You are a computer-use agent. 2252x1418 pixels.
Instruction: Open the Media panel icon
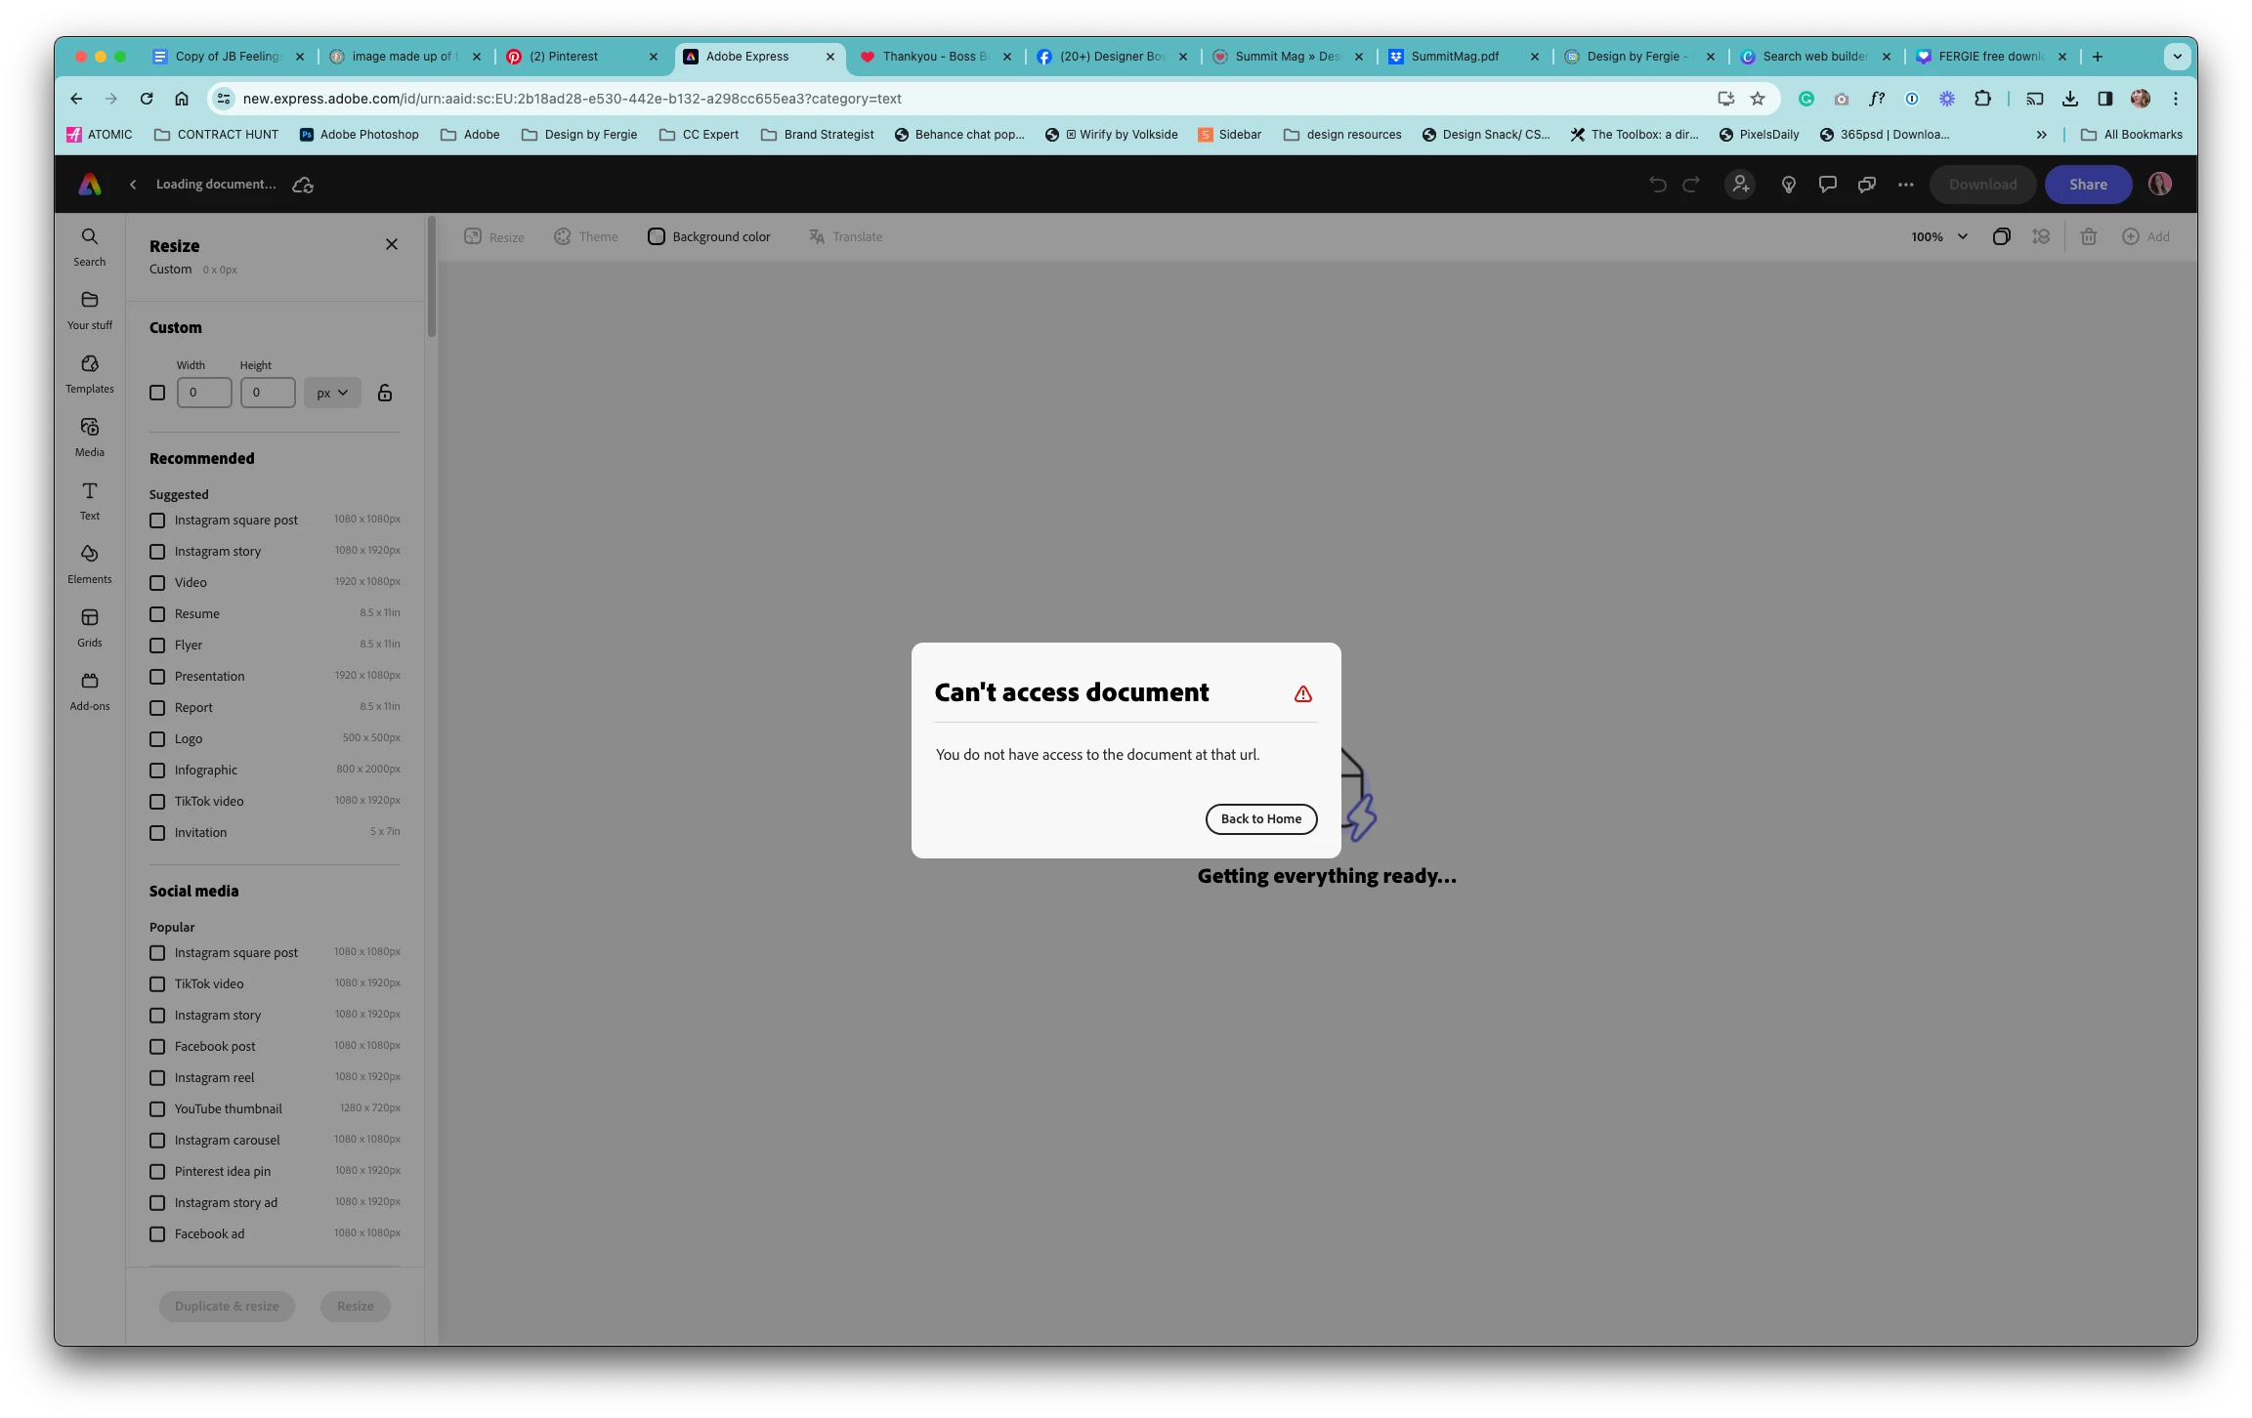pos(89,437)
